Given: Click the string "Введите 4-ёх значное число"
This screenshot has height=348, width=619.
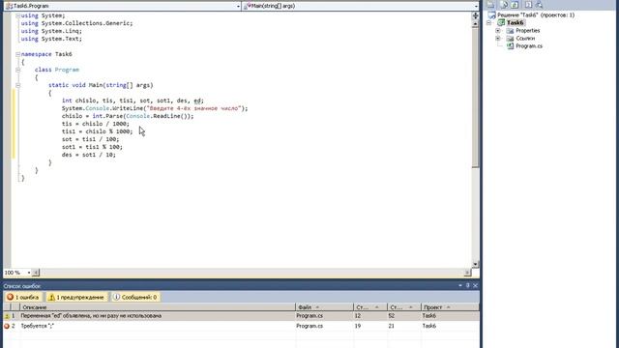Looking at the screenshot, I should [193, 108].
